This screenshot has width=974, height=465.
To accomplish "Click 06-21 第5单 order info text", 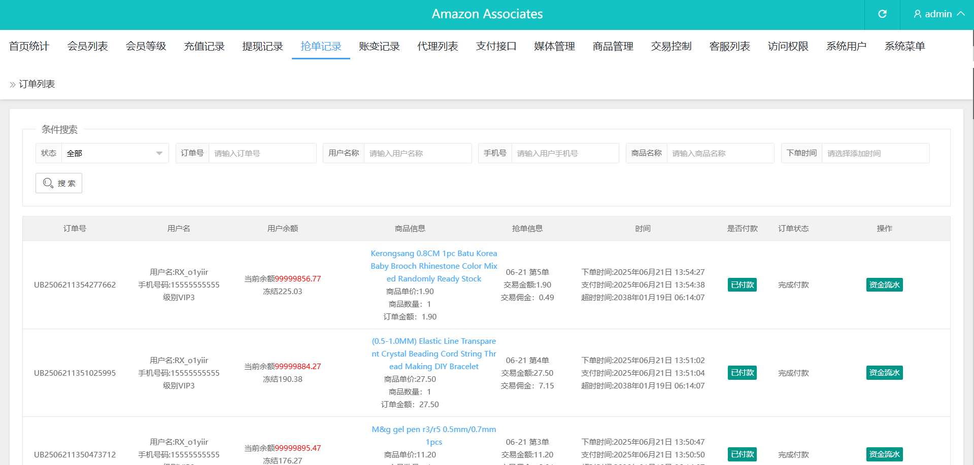I will pyautogui.click(x=527, y=272).
